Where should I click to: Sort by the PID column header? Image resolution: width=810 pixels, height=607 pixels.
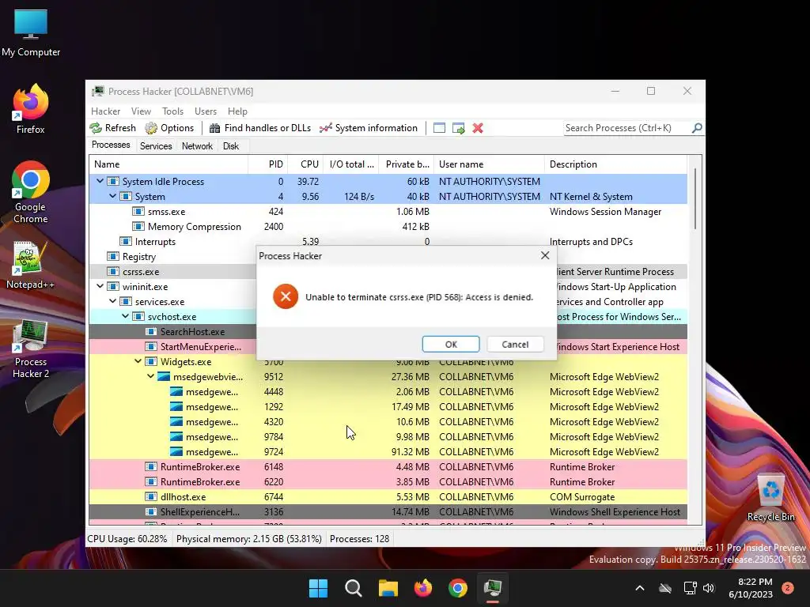click(268, 164)
